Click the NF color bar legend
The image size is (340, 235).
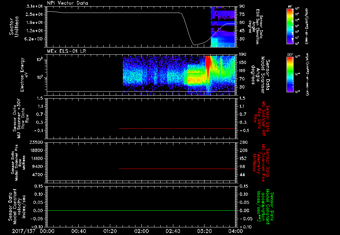point(290,26)
